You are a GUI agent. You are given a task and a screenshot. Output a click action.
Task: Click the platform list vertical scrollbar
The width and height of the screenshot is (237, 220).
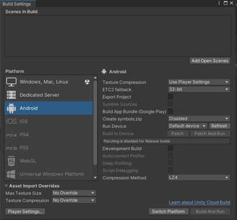95,123
